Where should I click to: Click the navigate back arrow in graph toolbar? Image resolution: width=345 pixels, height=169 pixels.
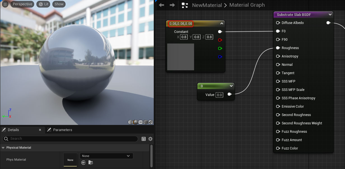(x=161, y=5)
